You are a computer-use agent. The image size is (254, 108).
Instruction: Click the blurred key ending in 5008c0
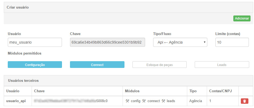pyautogui.click(x=71, y=101)
